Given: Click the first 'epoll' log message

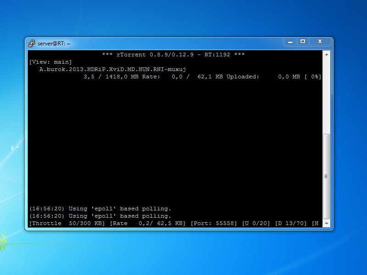Looking at the screenshot, I should 100,209.
